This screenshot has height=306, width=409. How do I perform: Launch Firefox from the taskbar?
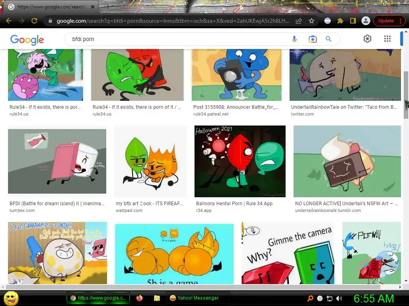click(x=139, y=298)
